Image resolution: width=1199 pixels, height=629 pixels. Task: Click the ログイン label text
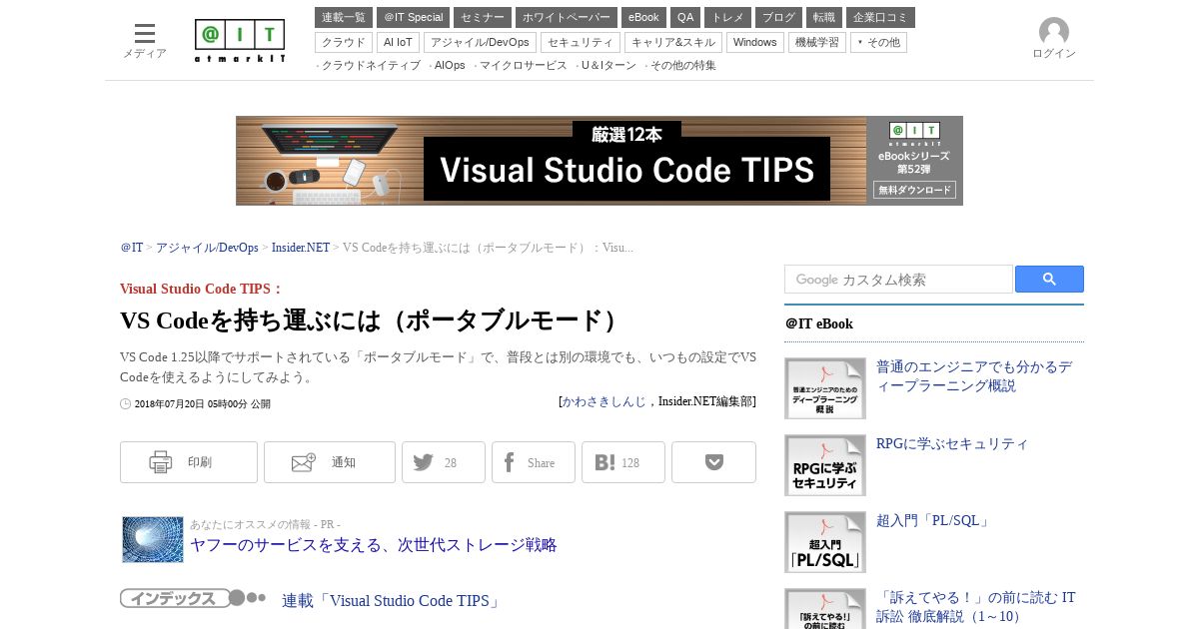pyautogui.click(x=1054, y=54)
